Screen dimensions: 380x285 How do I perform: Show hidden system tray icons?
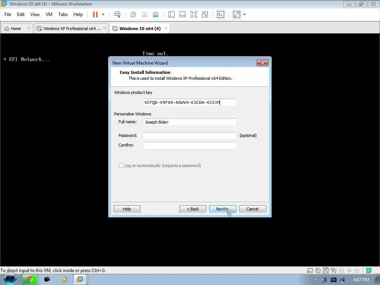315,280
